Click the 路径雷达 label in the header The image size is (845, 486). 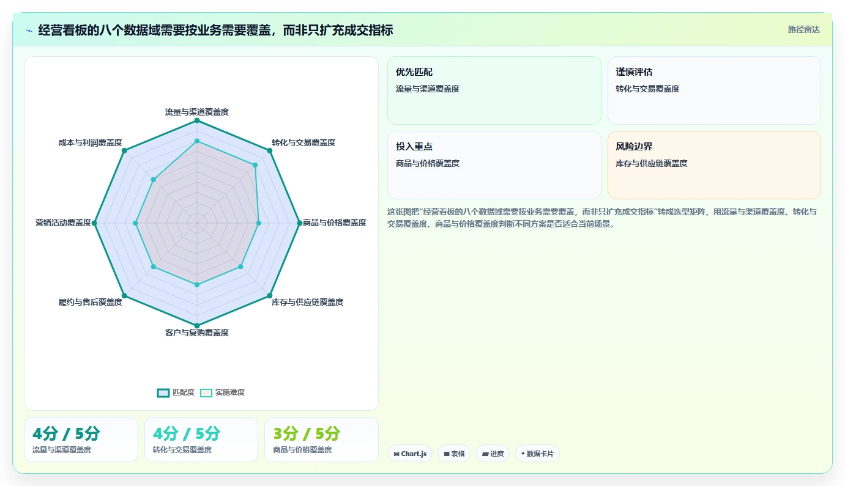pos(803,29)
